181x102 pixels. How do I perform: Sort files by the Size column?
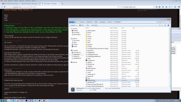(x=134, y=28)
